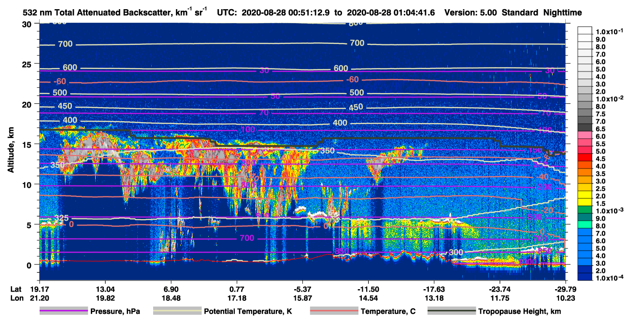Screen dimensions: 628x322
Task: Click latitude value '19.17'
Action: click(x=39, y=289)
